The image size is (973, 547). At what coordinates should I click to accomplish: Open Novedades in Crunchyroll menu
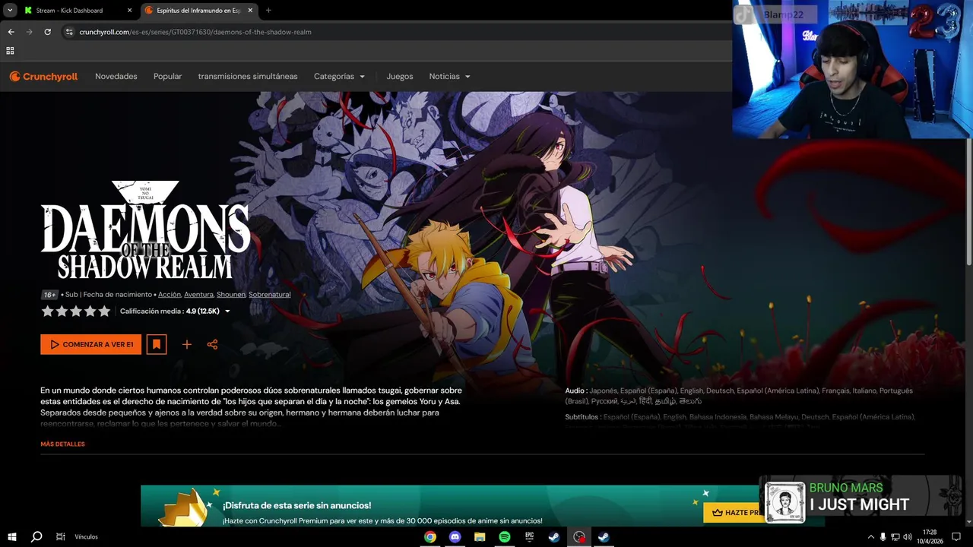(116, 77)
